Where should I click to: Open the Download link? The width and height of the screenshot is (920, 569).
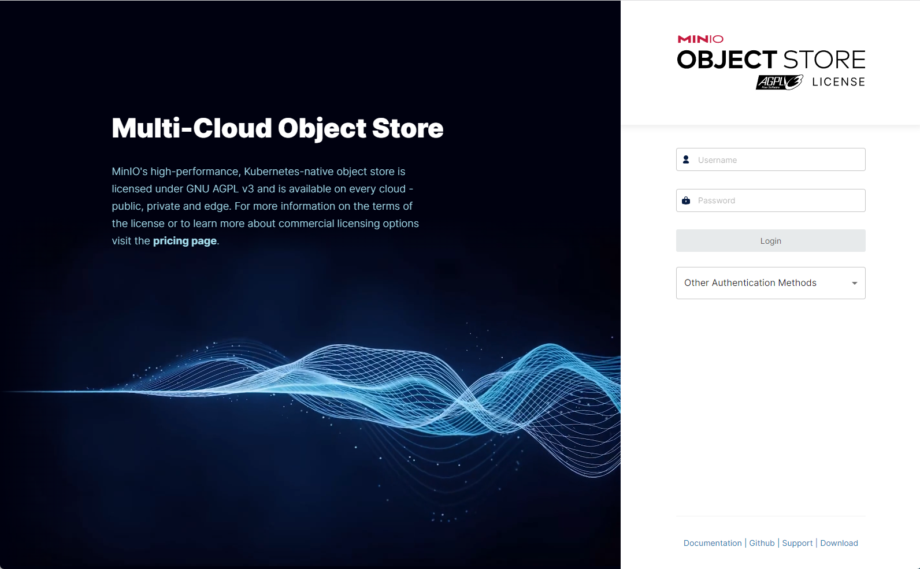839,543
